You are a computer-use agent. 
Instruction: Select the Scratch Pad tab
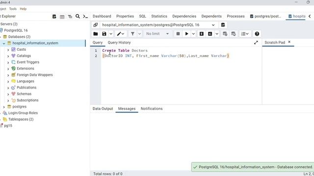pyautogui.click(x=275, y=43)
